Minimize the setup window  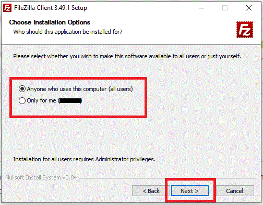[x=201, y=8]
